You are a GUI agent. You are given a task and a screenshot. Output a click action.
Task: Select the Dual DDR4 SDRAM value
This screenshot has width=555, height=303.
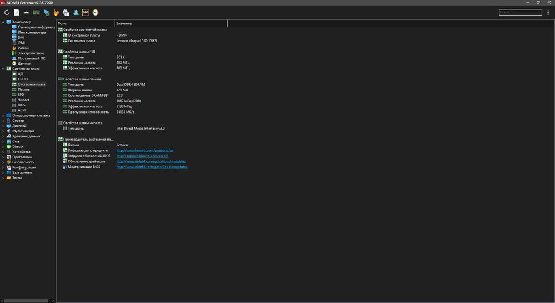(x=130, y=84)
